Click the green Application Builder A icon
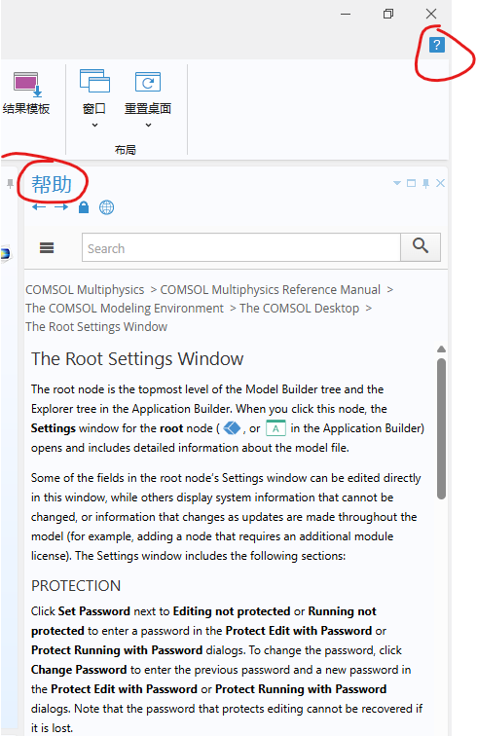 (x=275, y=428)
